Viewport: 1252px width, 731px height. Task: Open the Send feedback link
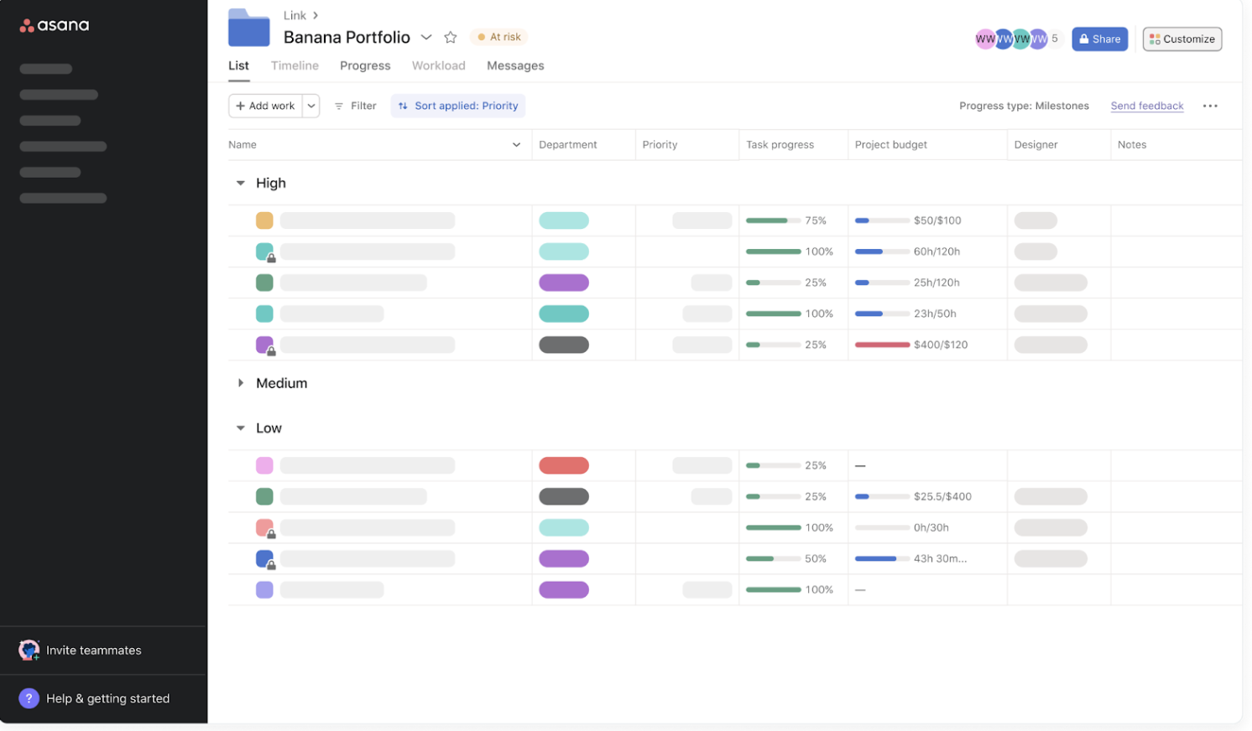(1146, 106)
